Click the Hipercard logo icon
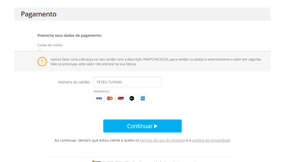Image resolution: width=290 pixels, height=162 pixels. 121,98
